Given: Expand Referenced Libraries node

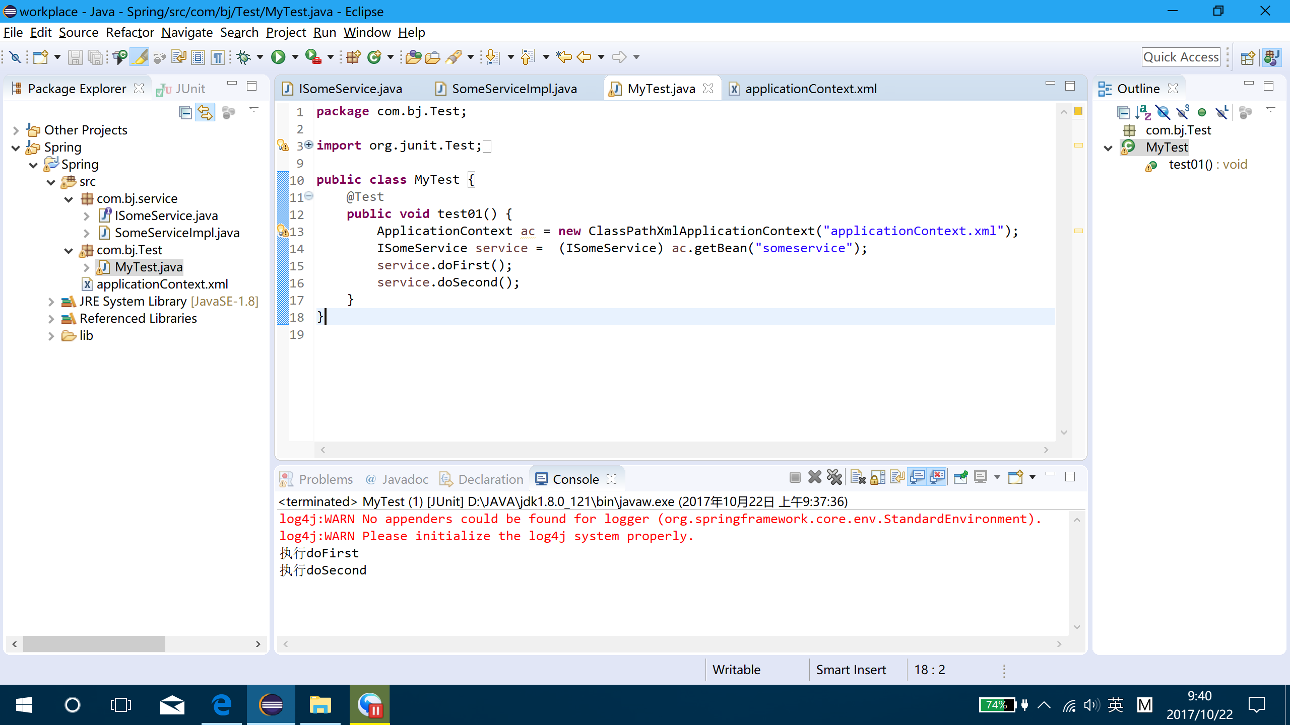Looking at the screenshot, I should (x=51, y=319).
